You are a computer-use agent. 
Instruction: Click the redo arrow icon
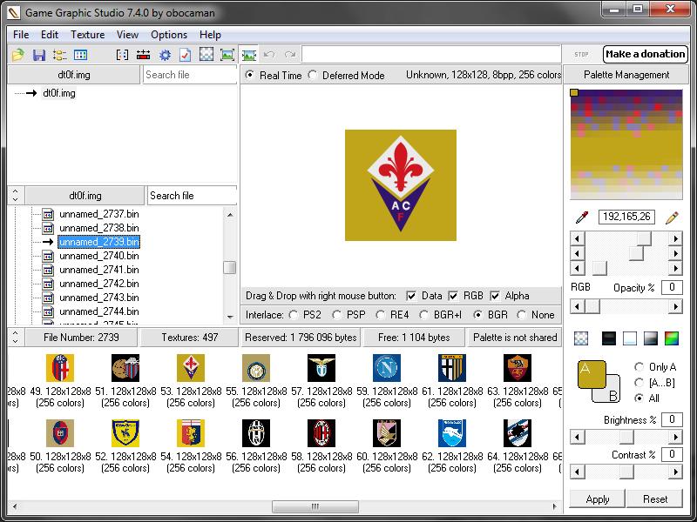pos(290,54)
